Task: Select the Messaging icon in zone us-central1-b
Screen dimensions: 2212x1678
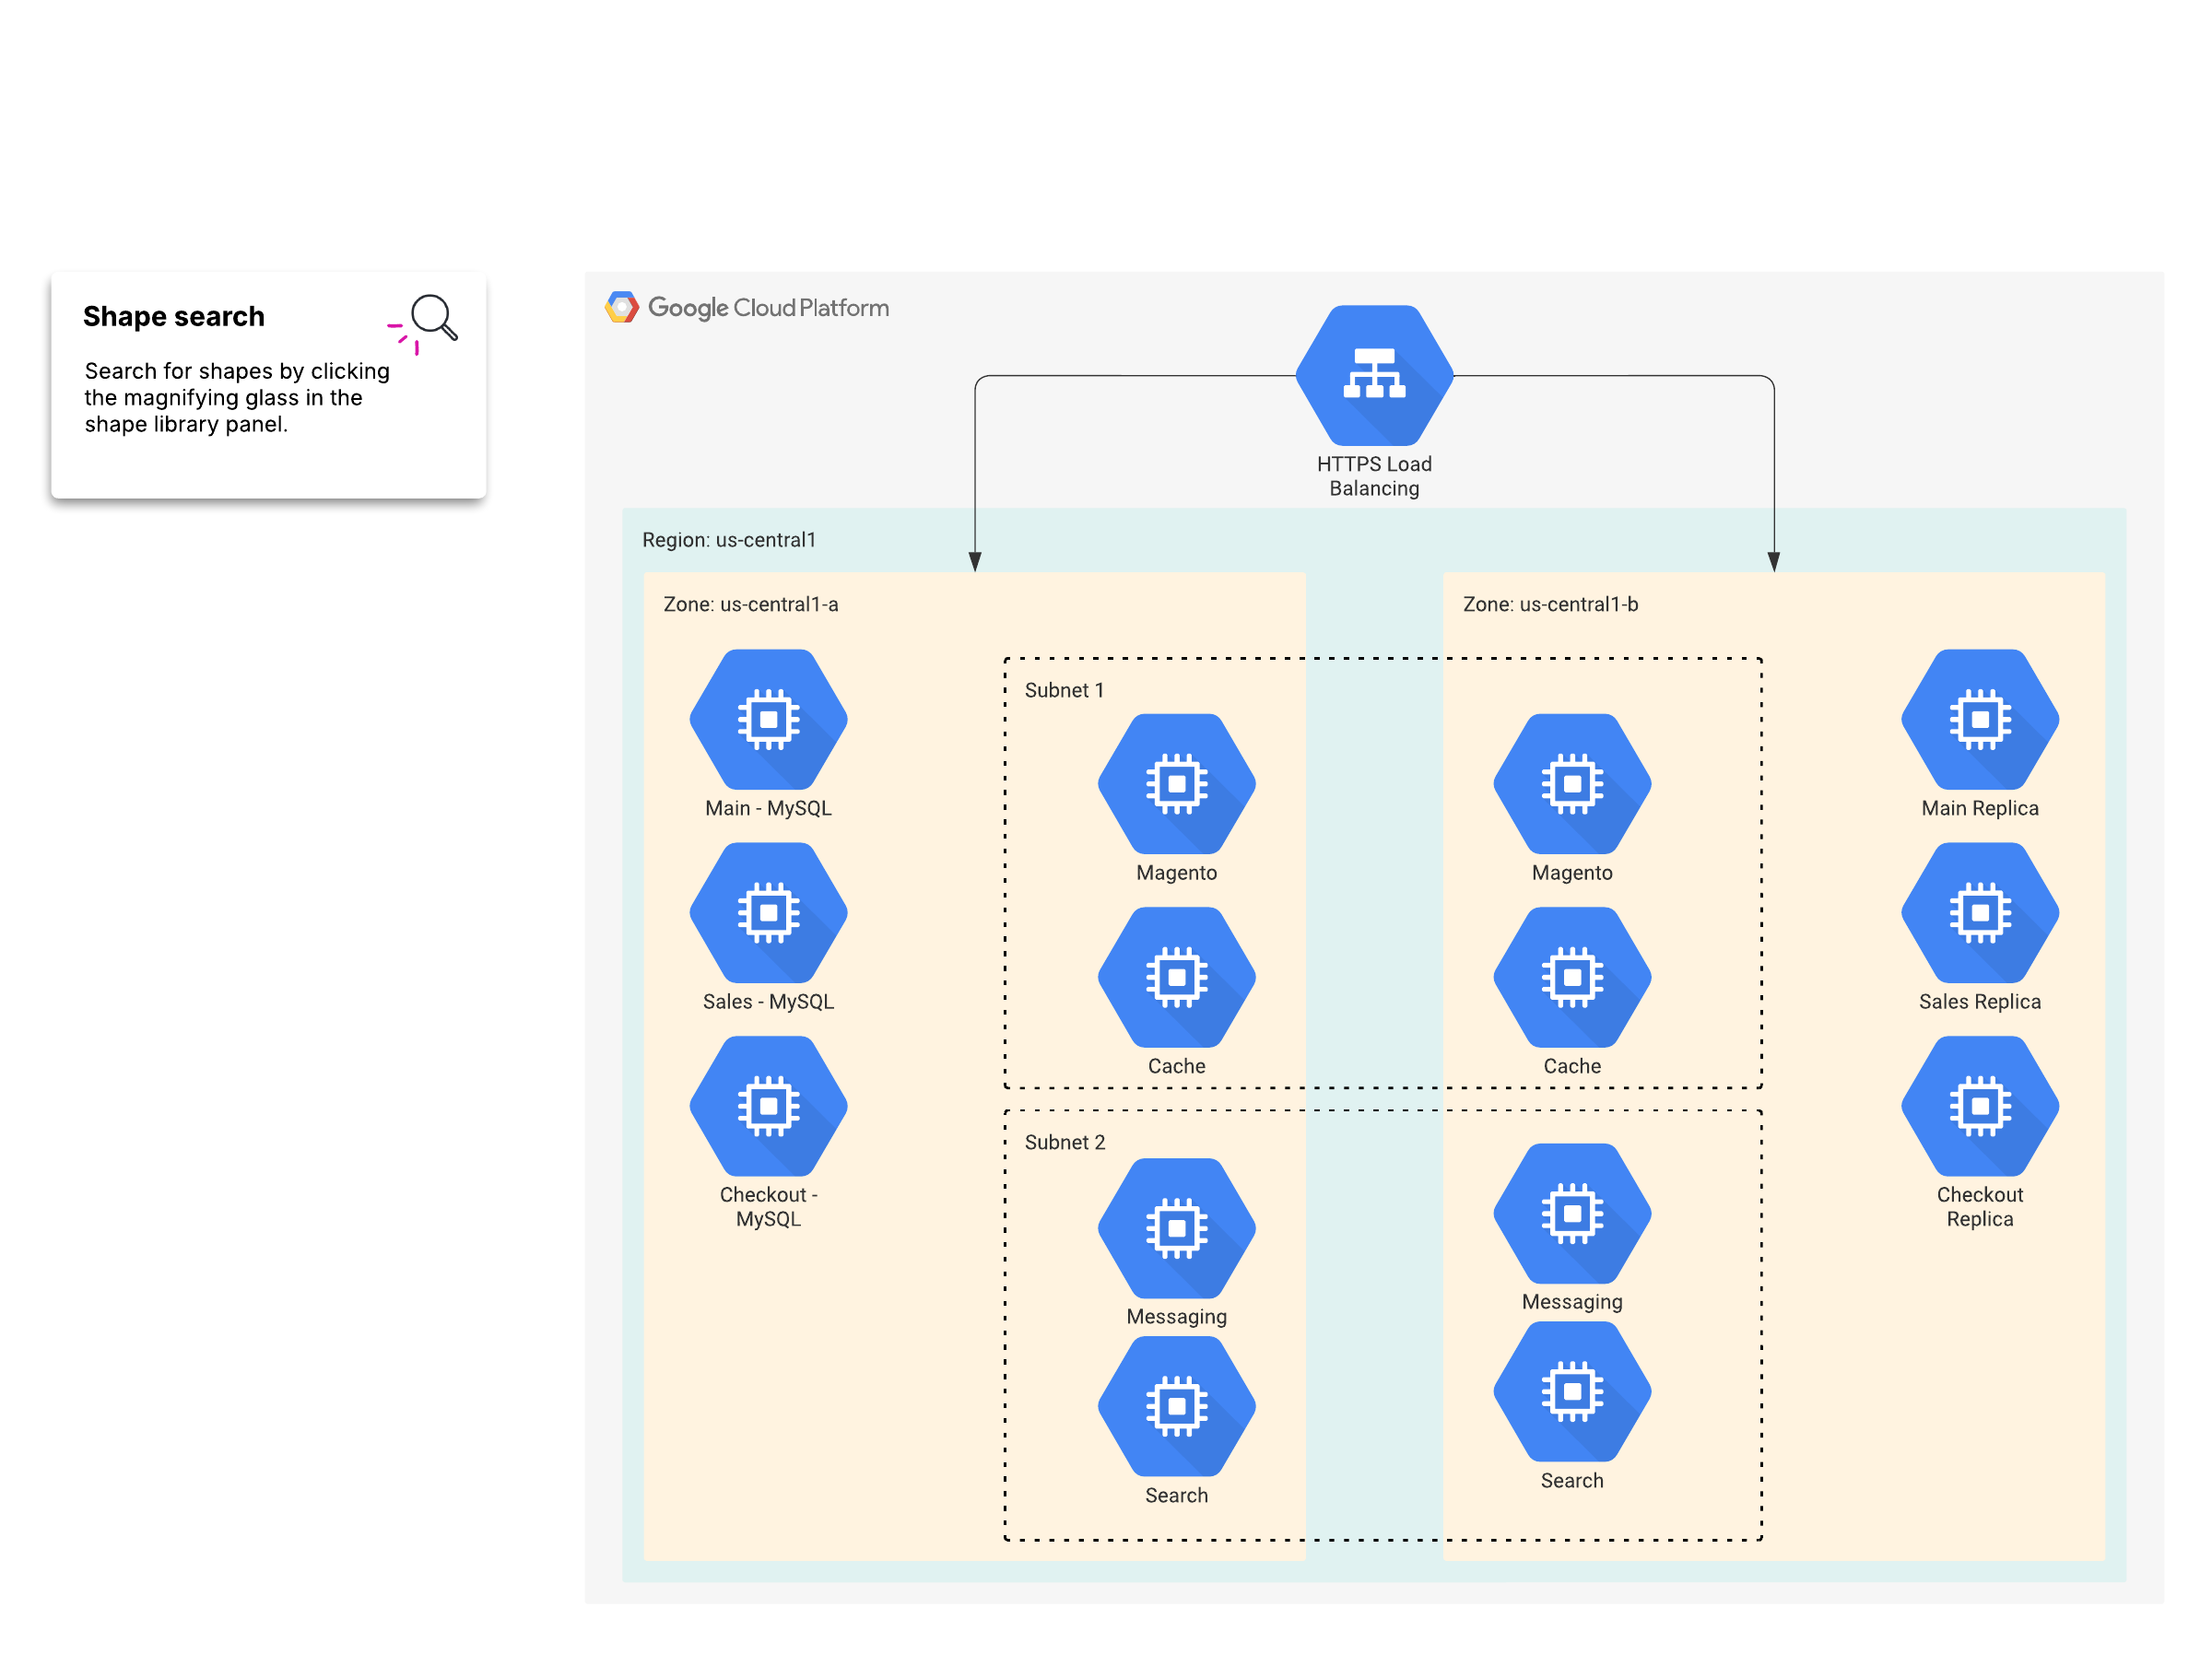Action: pyautogui.click(x=1572, y=1213)
